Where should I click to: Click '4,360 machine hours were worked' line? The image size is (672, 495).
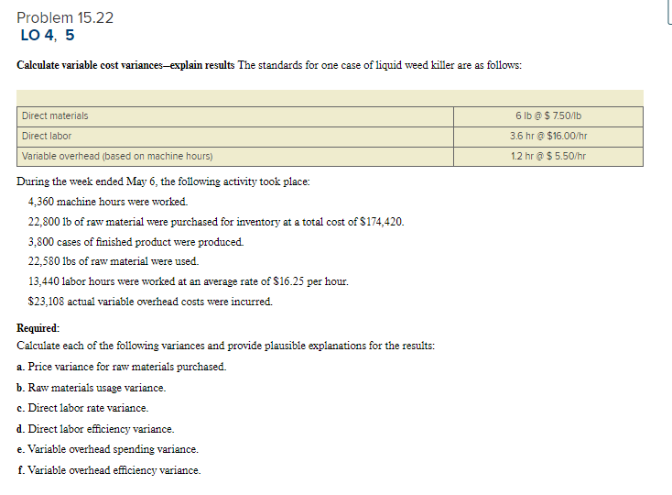click(x=108, y=202)
